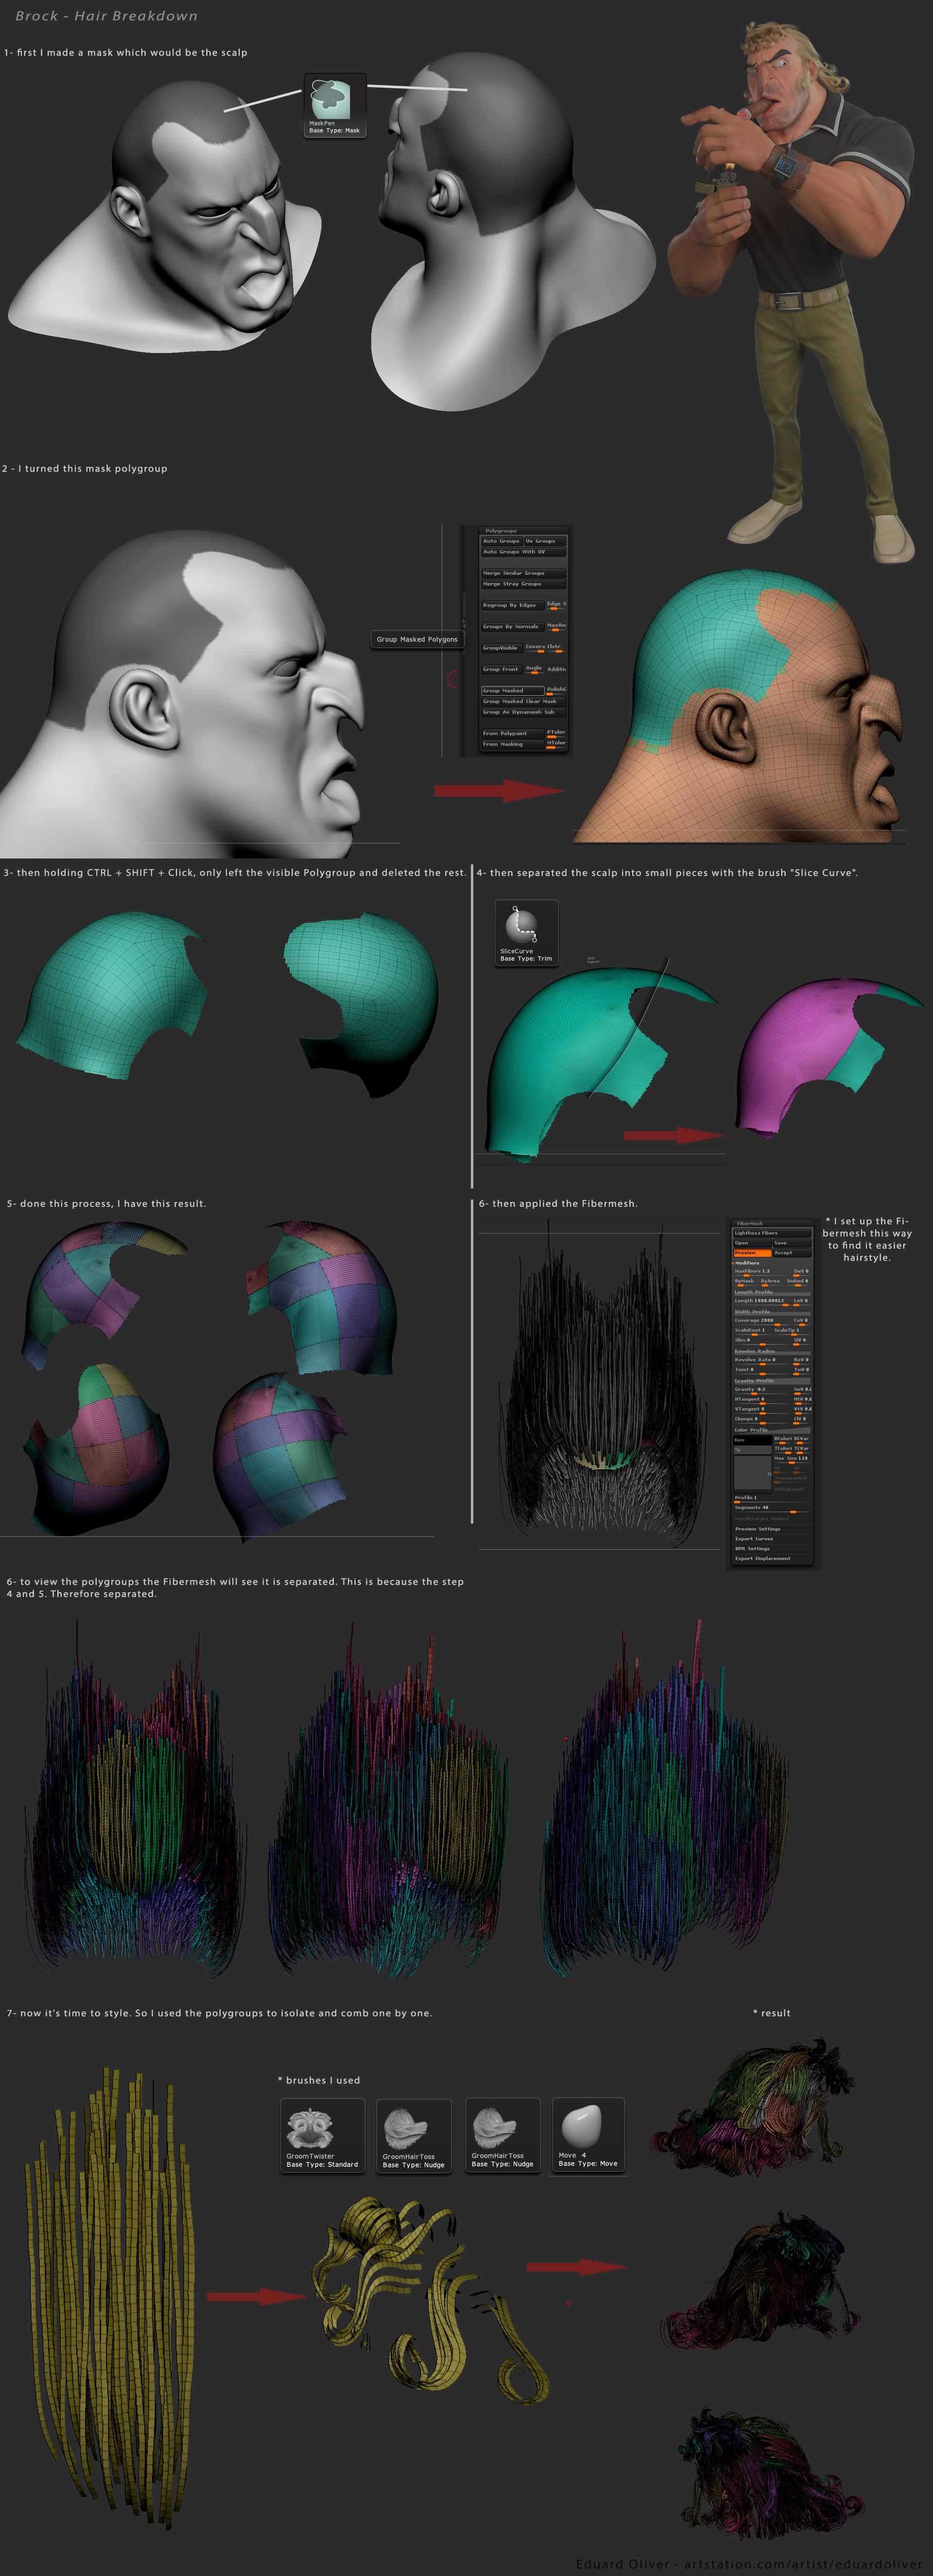Click Merge Stray Groups
The height and width of the screenshot is (2576, 933).
[x=524, y=584]
